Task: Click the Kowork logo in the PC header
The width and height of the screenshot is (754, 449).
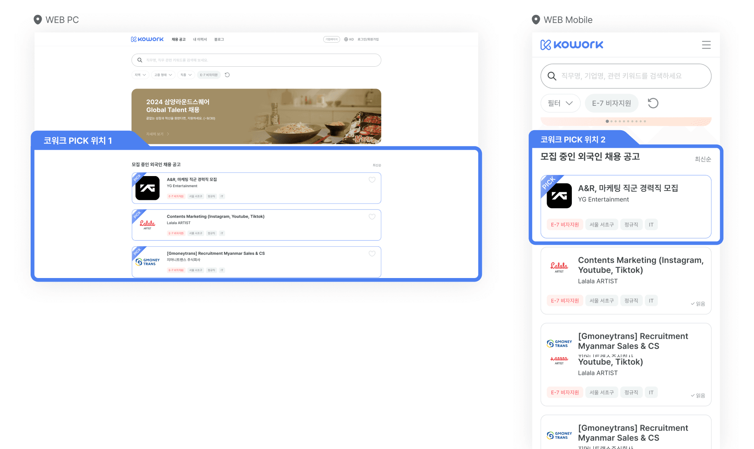Action: click(x=147, y=39)
